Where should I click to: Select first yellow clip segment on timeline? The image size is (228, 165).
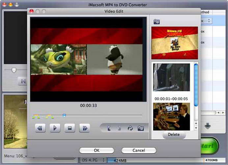(x=36, y=115)
